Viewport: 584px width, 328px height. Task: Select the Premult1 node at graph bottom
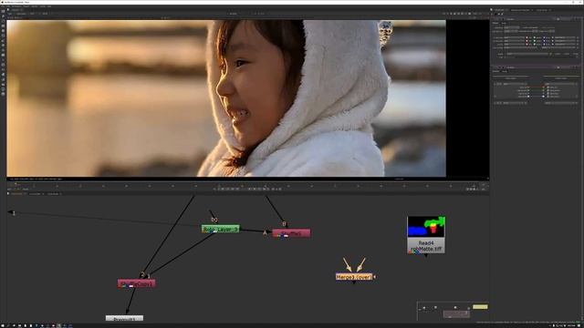pos(124,318)
